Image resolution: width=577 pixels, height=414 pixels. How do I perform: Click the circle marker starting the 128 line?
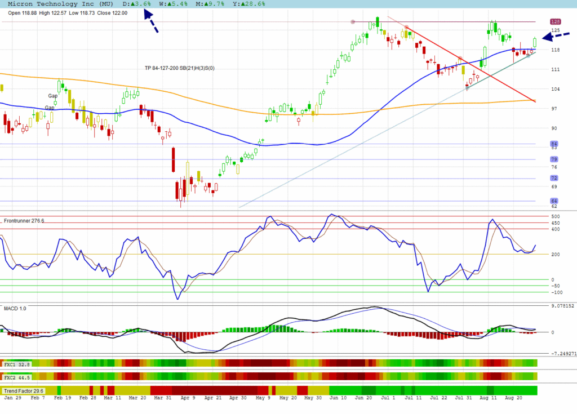(x=353, y=22)
